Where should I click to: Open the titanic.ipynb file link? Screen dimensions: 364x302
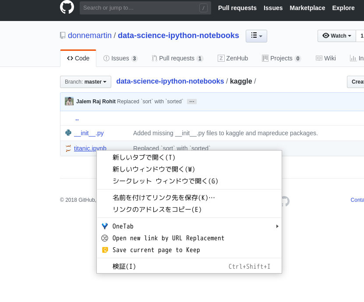[90, 148]
